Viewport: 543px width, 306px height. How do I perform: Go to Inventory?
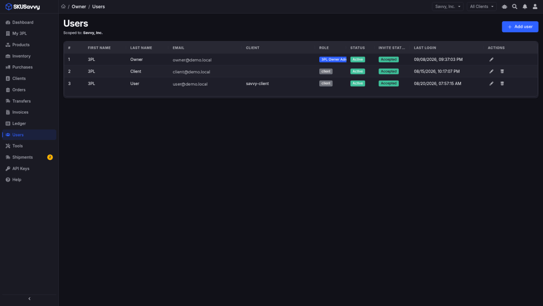pos(29,56)
